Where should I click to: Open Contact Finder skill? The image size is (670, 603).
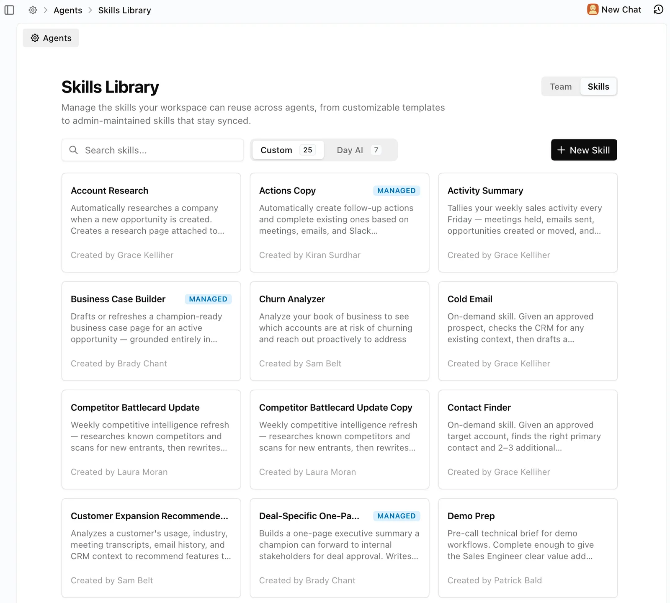(x=528, y=440)
